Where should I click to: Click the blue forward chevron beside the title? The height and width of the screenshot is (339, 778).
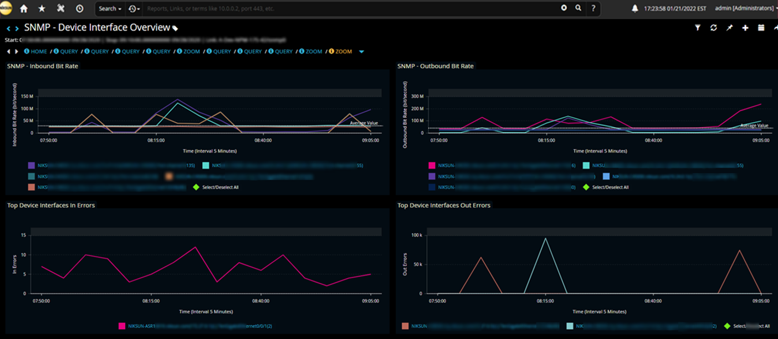17,28
